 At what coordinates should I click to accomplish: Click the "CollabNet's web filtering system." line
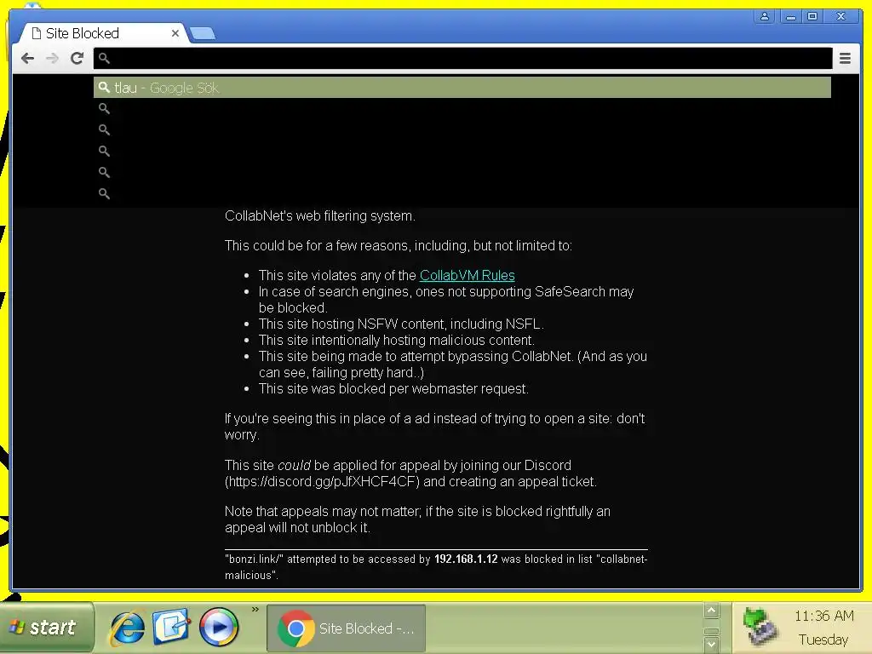pyautogui.click(x=320, y=215)
